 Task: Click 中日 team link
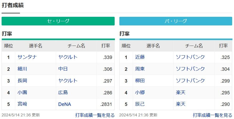[x=63, y=69]
